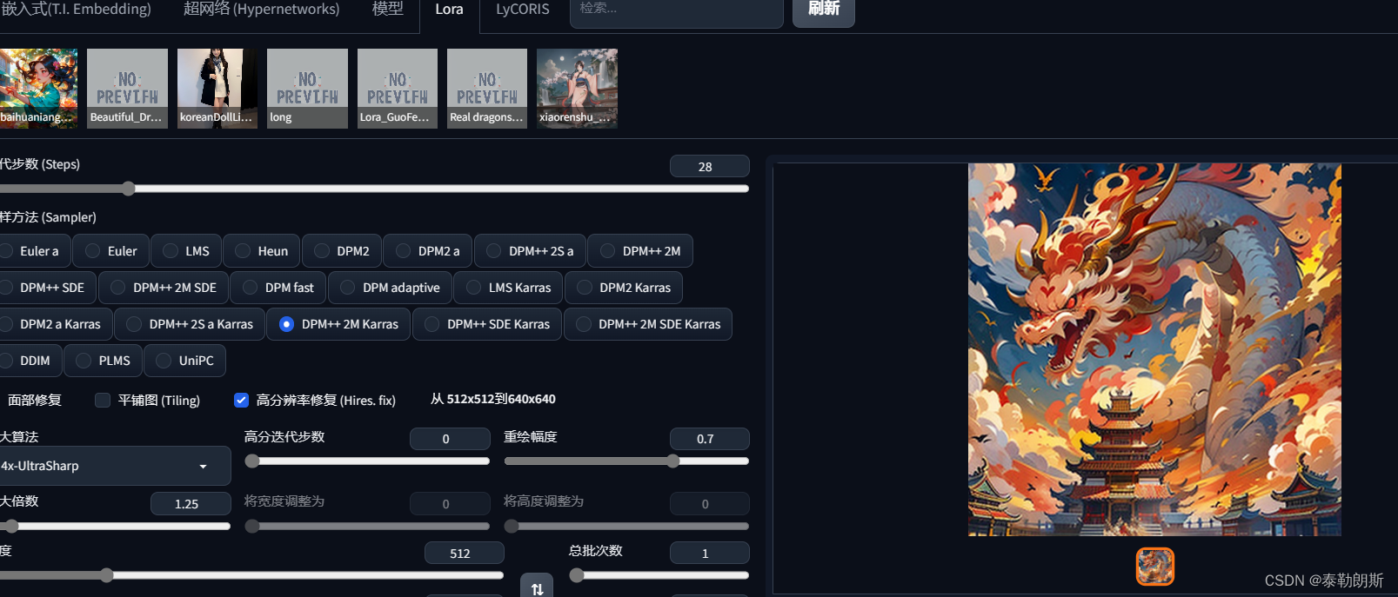Select the PLMS sampler
The height and width of the screenshot is (597, 1398).
tap(103, 361)
